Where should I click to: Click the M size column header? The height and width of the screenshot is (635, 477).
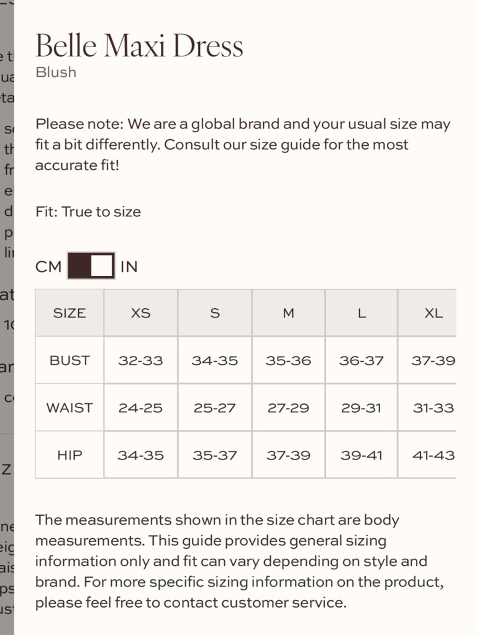(x=289, y=313)
